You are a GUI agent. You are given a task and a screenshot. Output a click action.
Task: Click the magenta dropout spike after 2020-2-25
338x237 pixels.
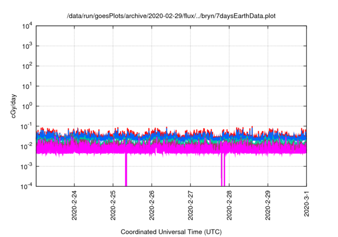pos(126,169)
